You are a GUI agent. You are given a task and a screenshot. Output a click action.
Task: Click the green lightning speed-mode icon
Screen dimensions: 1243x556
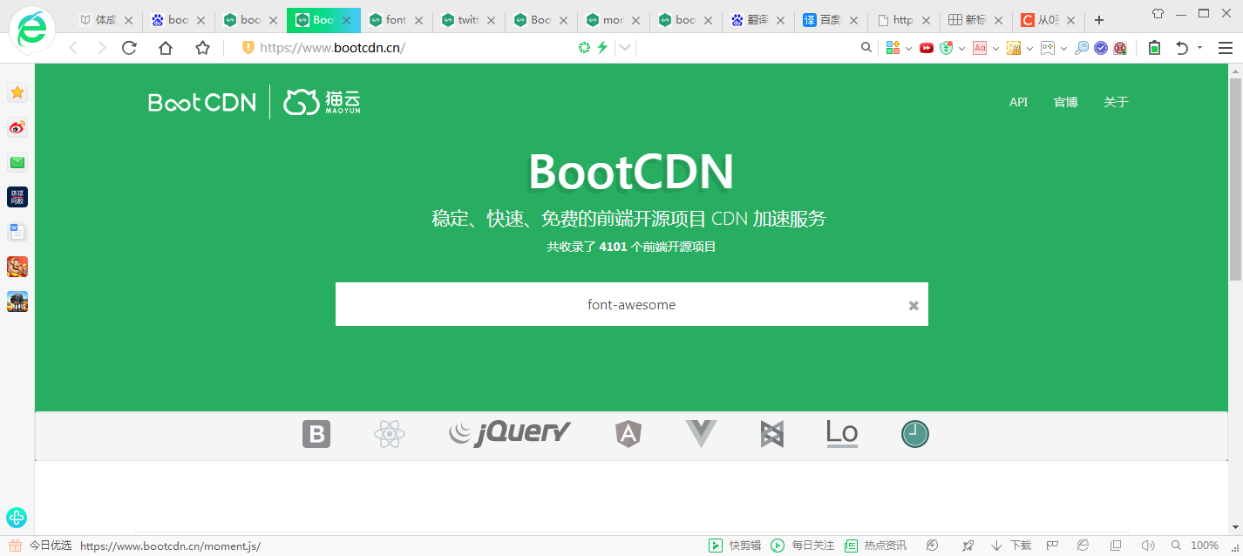click(x=601, y=48)
